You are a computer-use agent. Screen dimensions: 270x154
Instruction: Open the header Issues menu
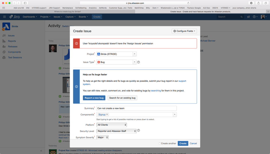point(58,17)
